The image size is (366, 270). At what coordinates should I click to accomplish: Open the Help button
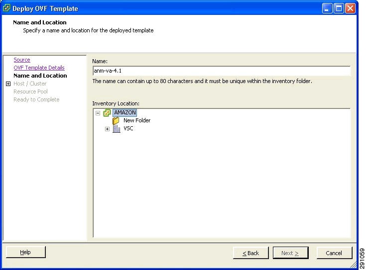tap(26, 252)
